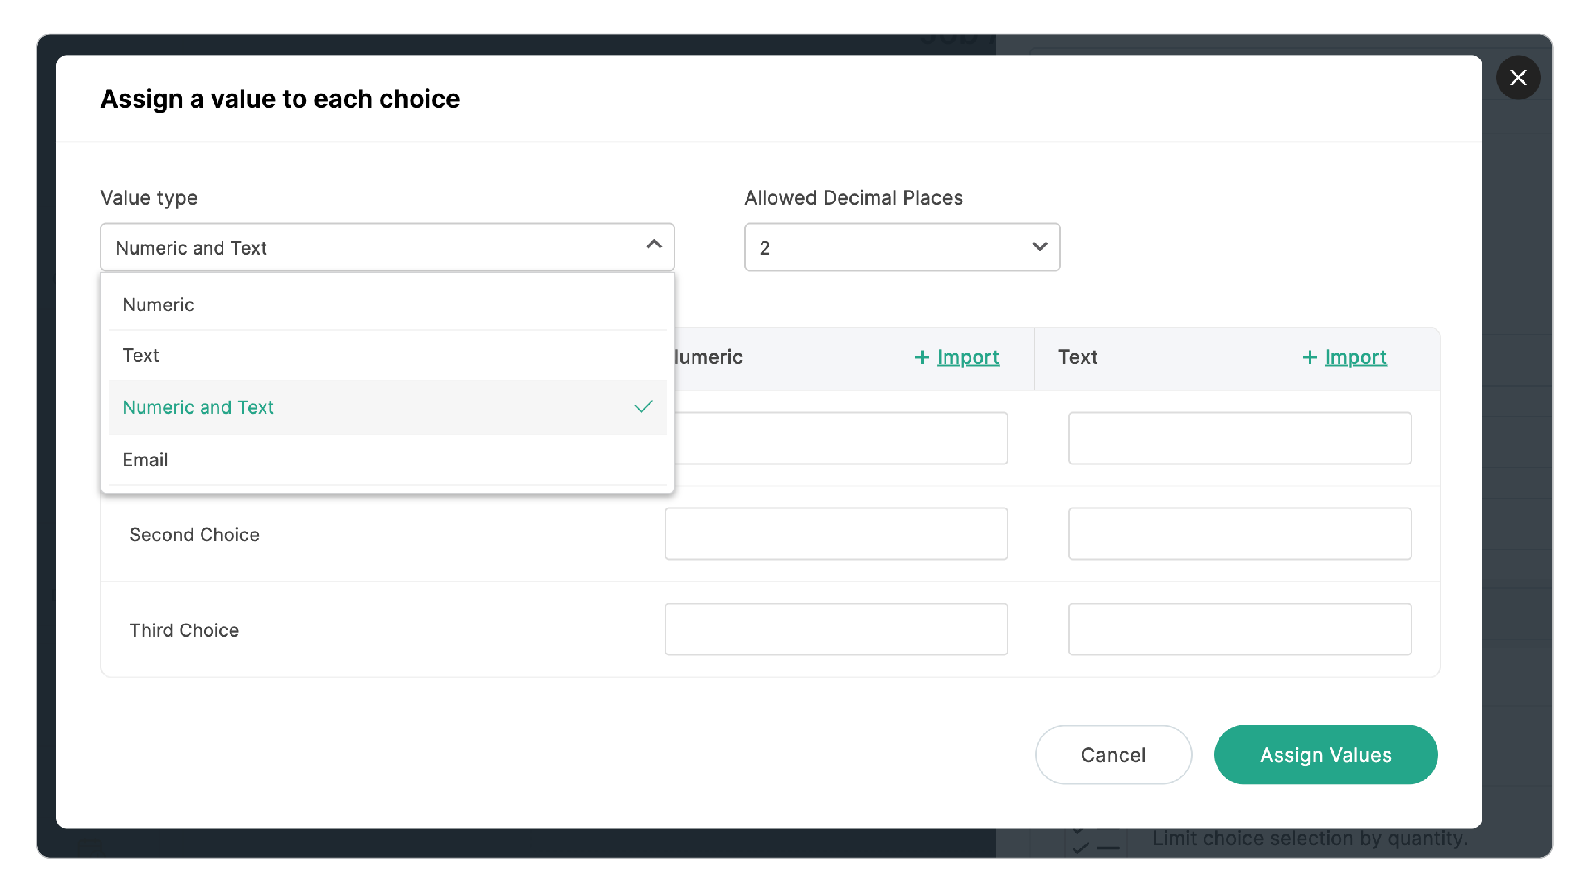Collapse the Value type dropdown via its chevron

tap(653, 246)
